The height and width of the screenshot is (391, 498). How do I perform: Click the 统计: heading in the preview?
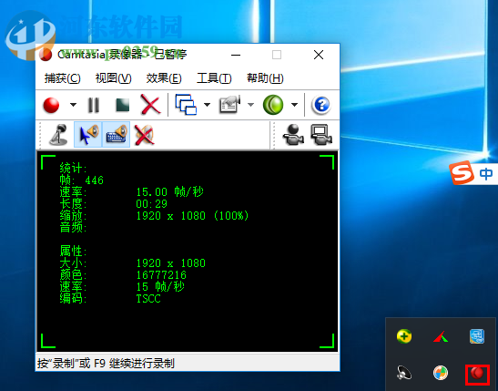74,169
